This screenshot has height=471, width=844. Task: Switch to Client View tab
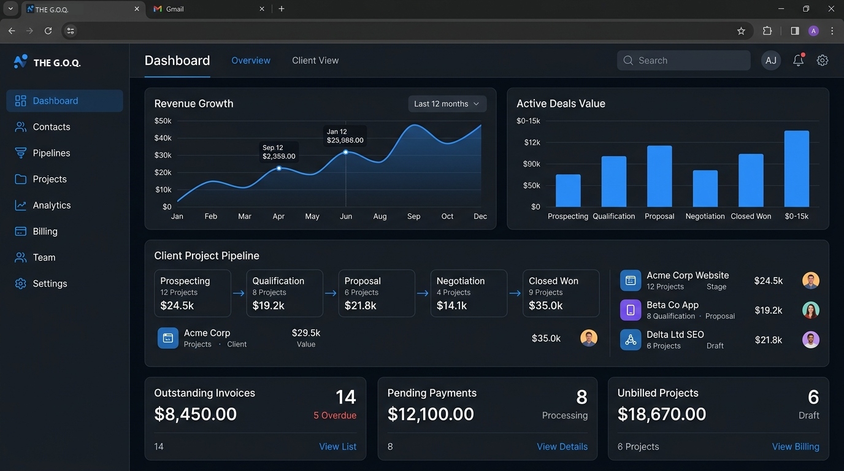[315, 60]
